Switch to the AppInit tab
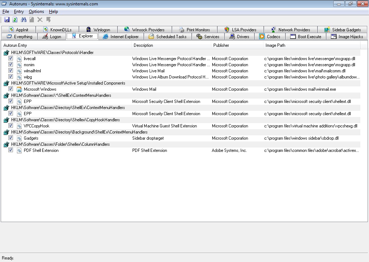 point(19,30)
